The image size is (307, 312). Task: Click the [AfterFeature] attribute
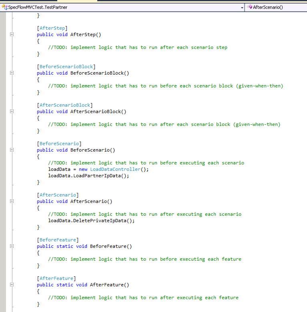pyautogui.click(x=56, y=278)
